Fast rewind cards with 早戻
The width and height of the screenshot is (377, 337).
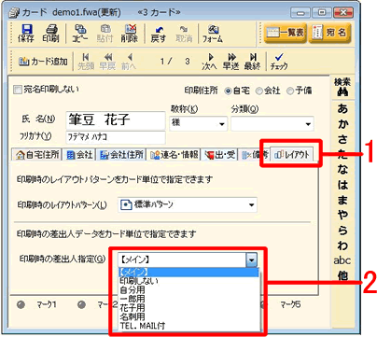107,62
